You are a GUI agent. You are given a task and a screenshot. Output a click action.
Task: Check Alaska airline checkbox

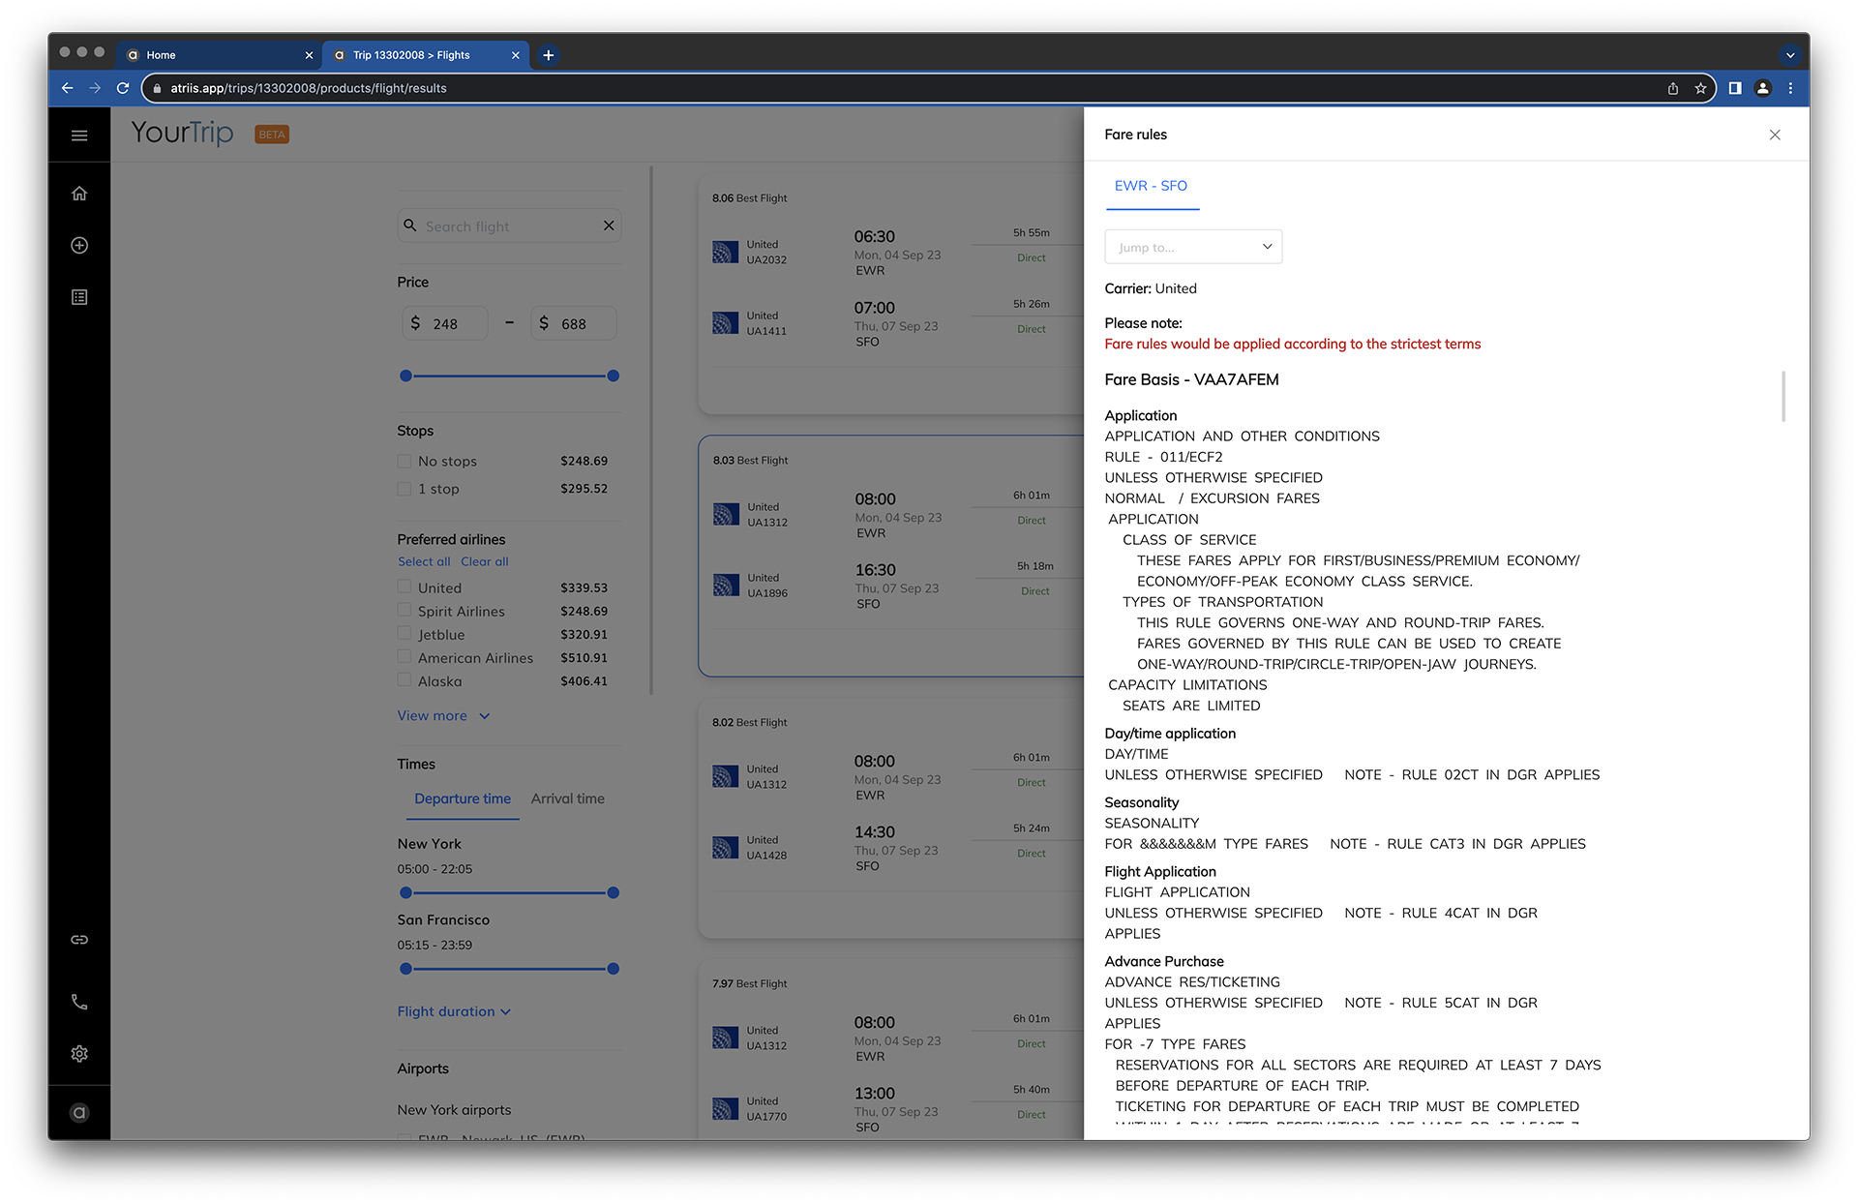(405, 679)
